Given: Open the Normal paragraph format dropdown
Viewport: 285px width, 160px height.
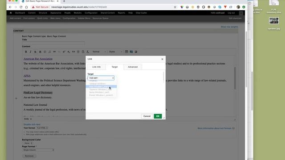Looking at the screenshot, I should click(x=99, y=52).
